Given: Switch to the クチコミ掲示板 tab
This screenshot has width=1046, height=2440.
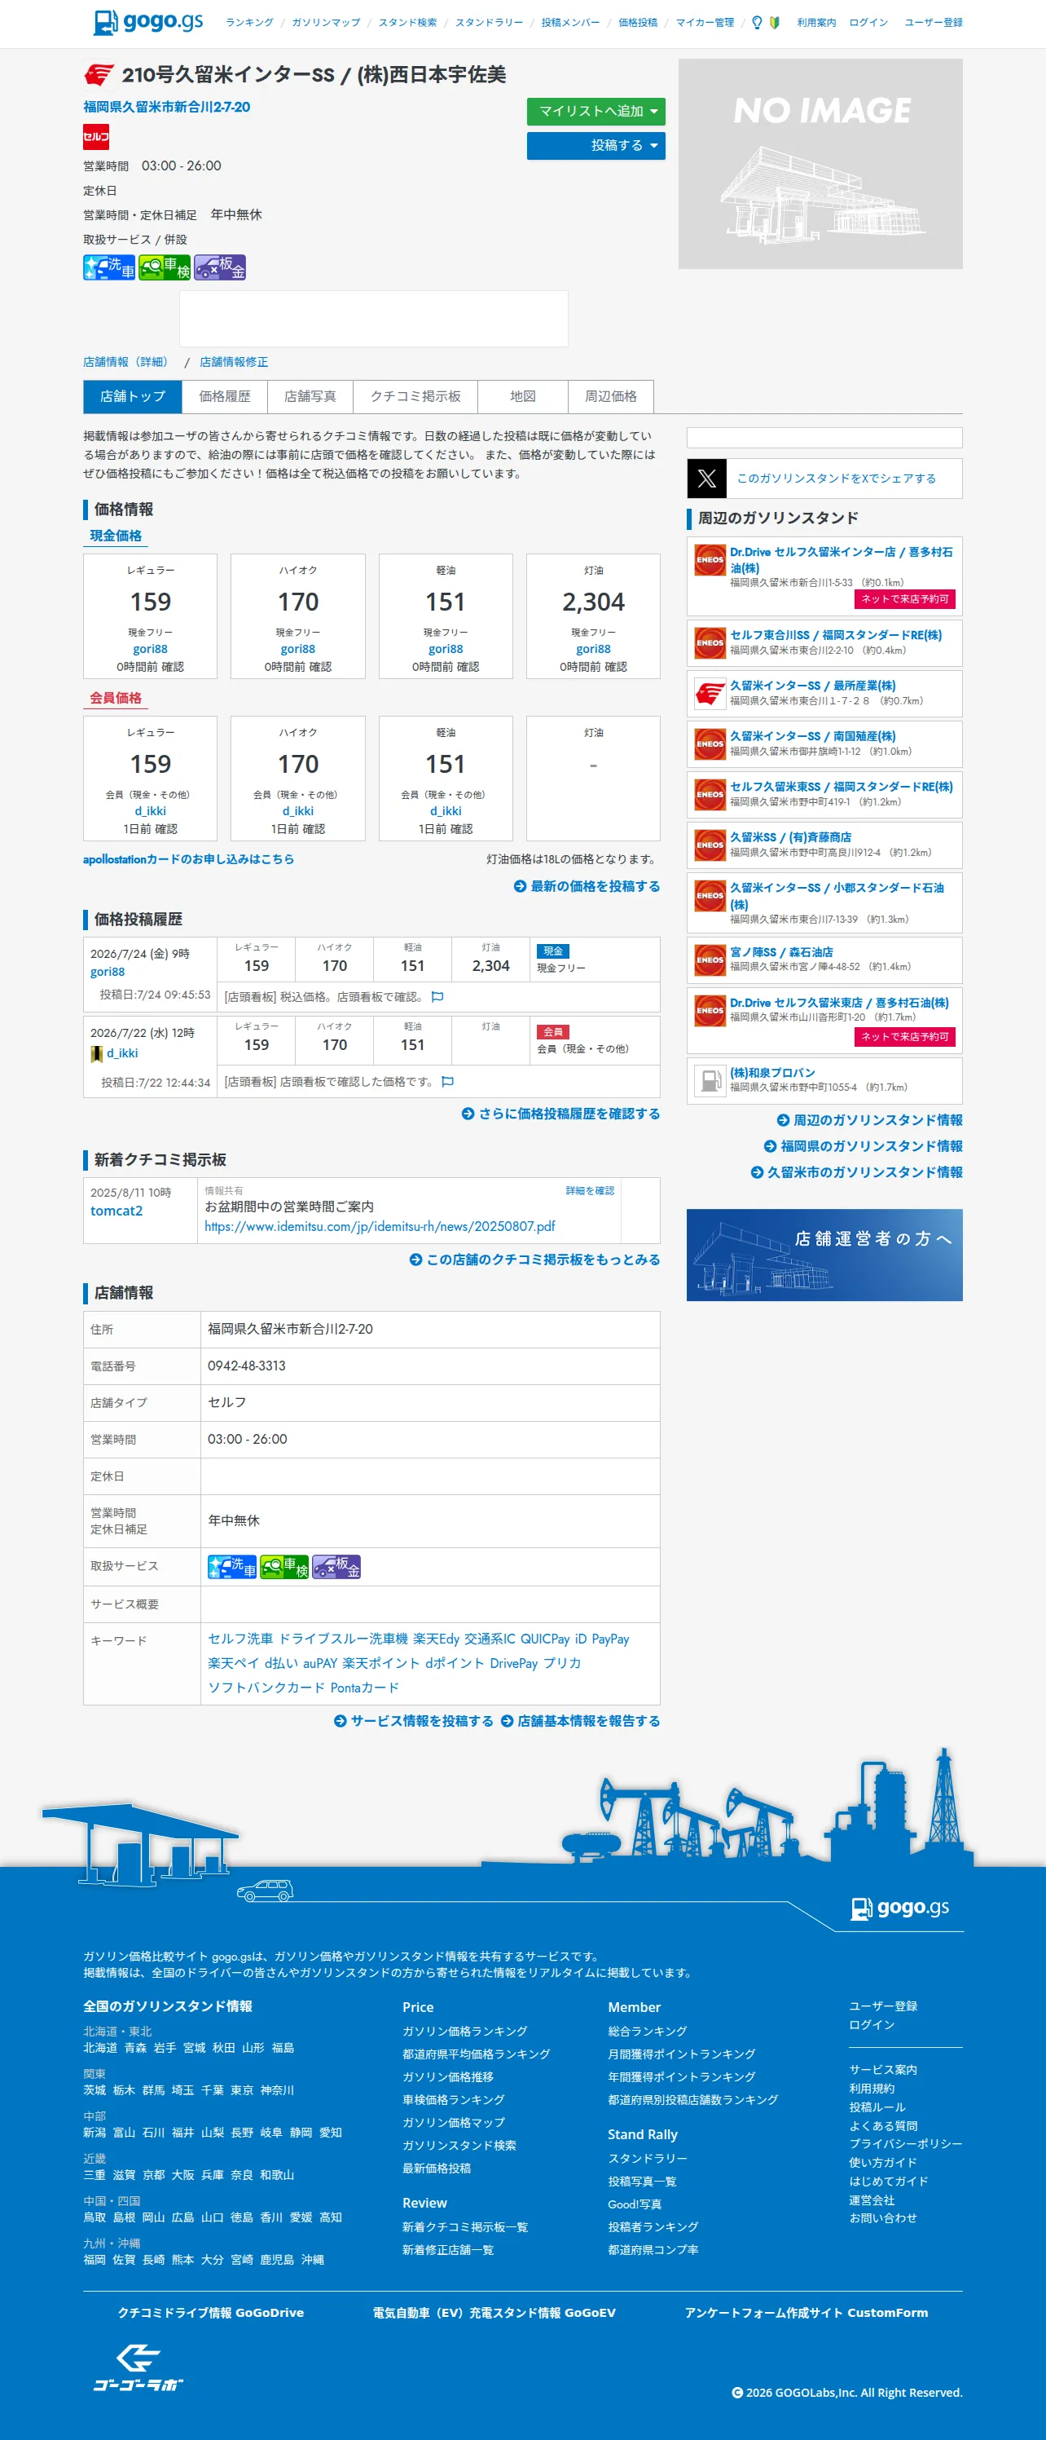Looking at the screenshot, I should pos(415,397).
